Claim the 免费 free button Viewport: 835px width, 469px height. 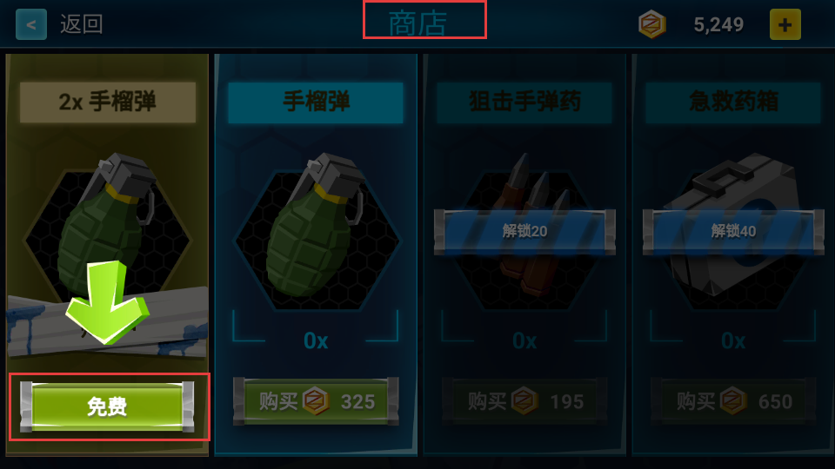coord(107,406)
